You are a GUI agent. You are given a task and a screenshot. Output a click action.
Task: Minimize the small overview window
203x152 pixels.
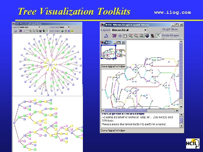click(115, 43)
